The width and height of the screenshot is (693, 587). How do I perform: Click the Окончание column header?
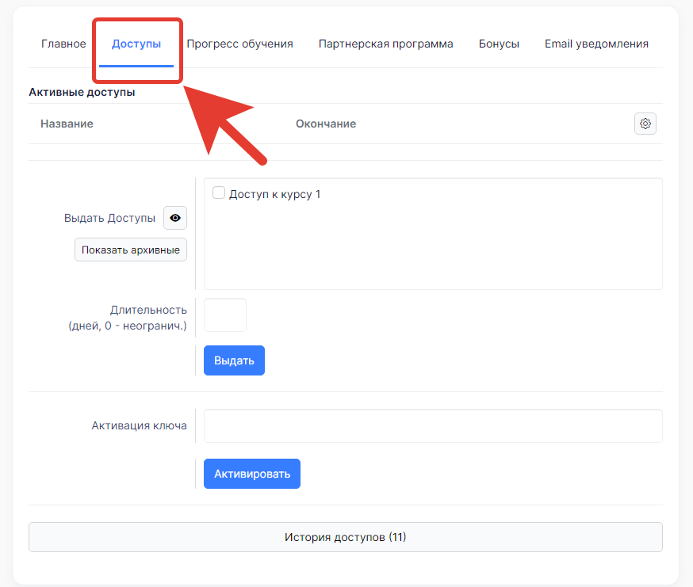coord(325,124)
